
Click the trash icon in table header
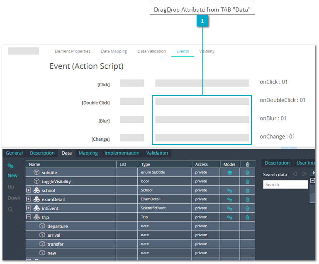pos(247,164)
